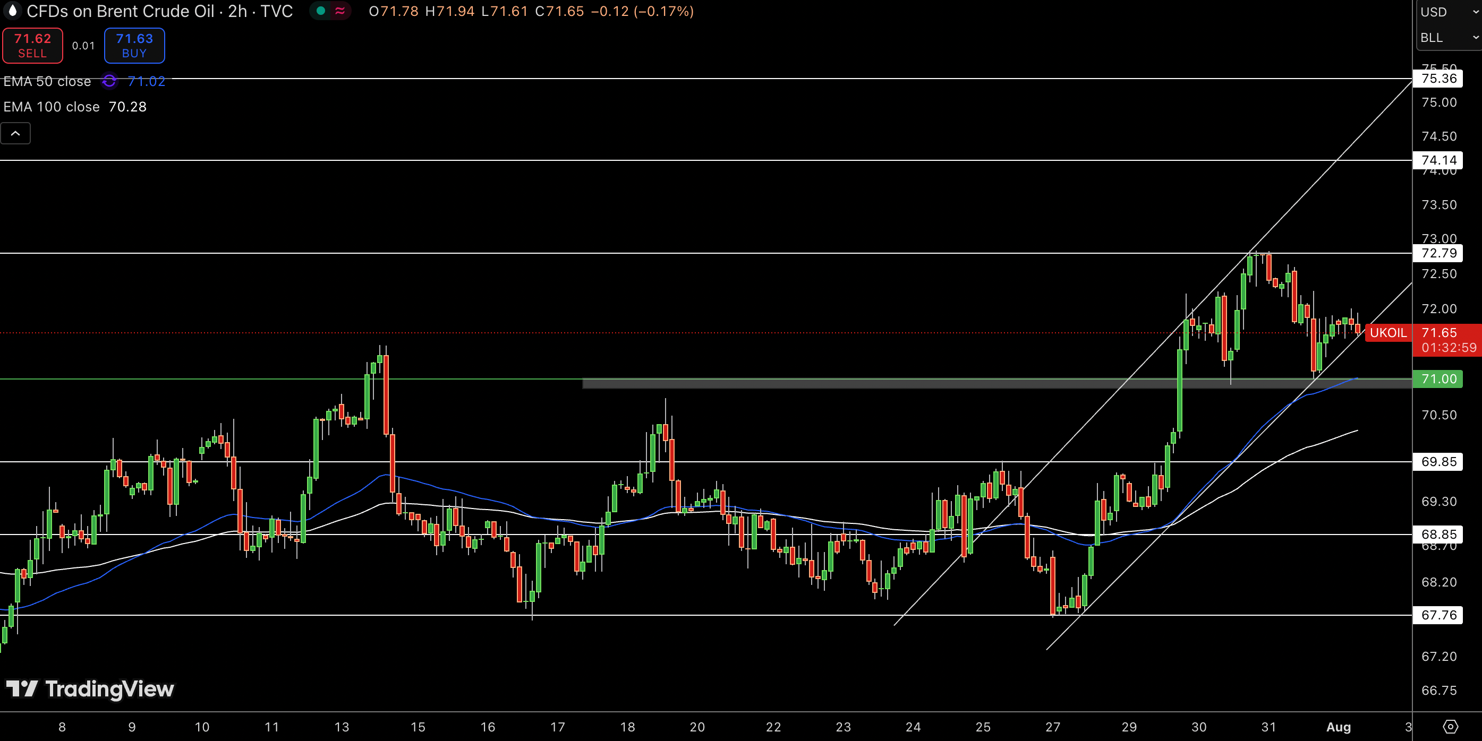Open the CFDs on Brent Crude Oil symbol title
Image resolution: width=1482 pixels, height=741 pixels.
click(x=159, y=12)
